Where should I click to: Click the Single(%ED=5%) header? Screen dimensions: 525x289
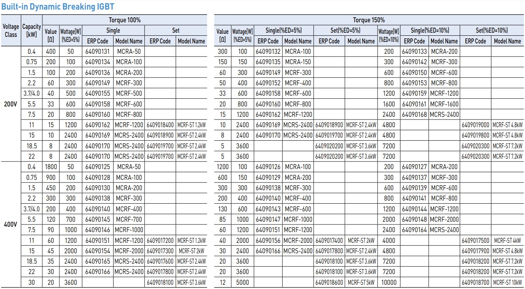coord(284,30)
